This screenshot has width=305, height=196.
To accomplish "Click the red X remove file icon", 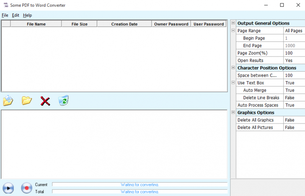I will coord(45,101).
